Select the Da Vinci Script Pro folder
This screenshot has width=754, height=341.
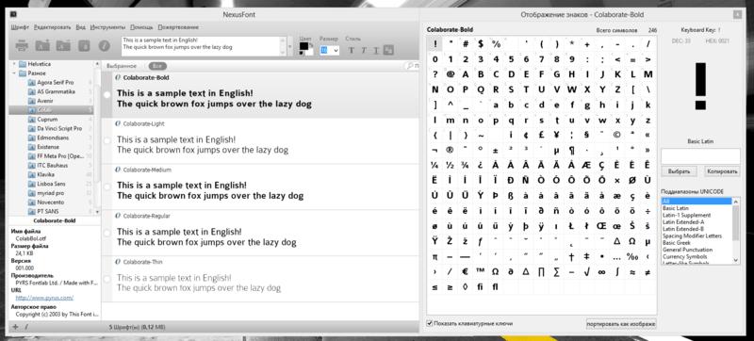click(x=55, y=128)
